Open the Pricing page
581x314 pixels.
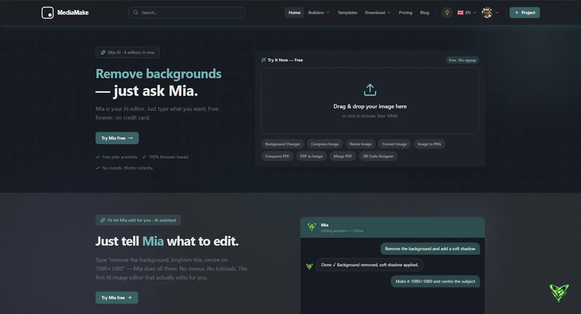[406, 13]
